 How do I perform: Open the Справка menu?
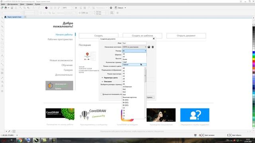click(29, 4)
